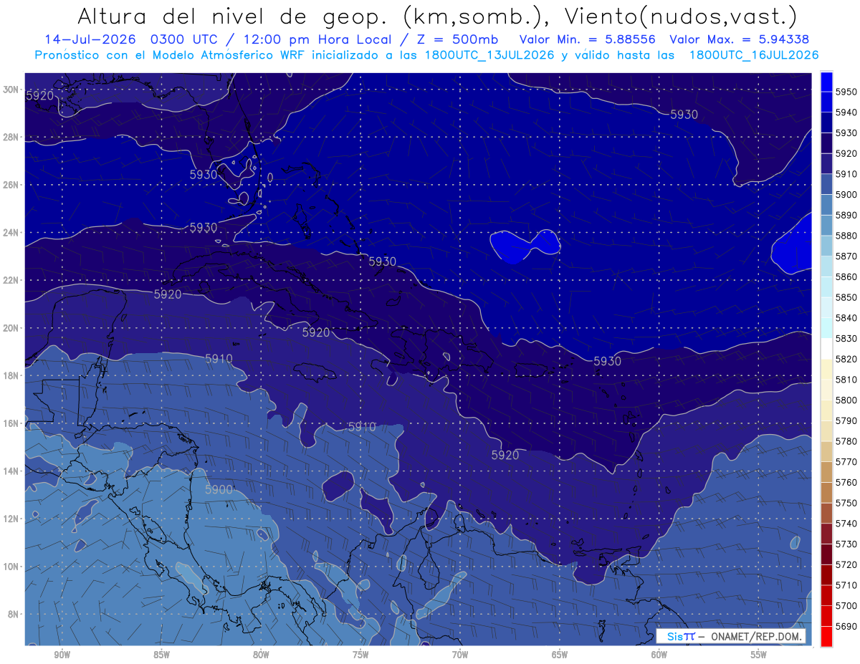Click the 12N latitude axis label
This screenshot has width=860, height=664.
(11, 519)
